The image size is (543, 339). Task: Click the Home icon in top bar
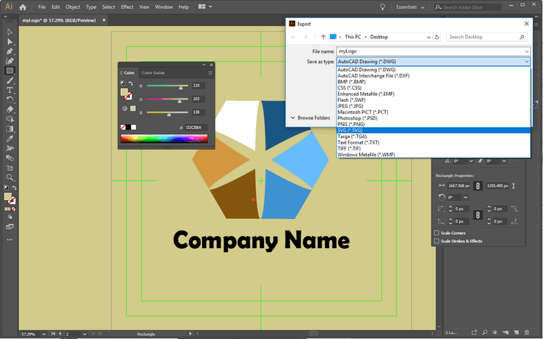pos(23,7)
